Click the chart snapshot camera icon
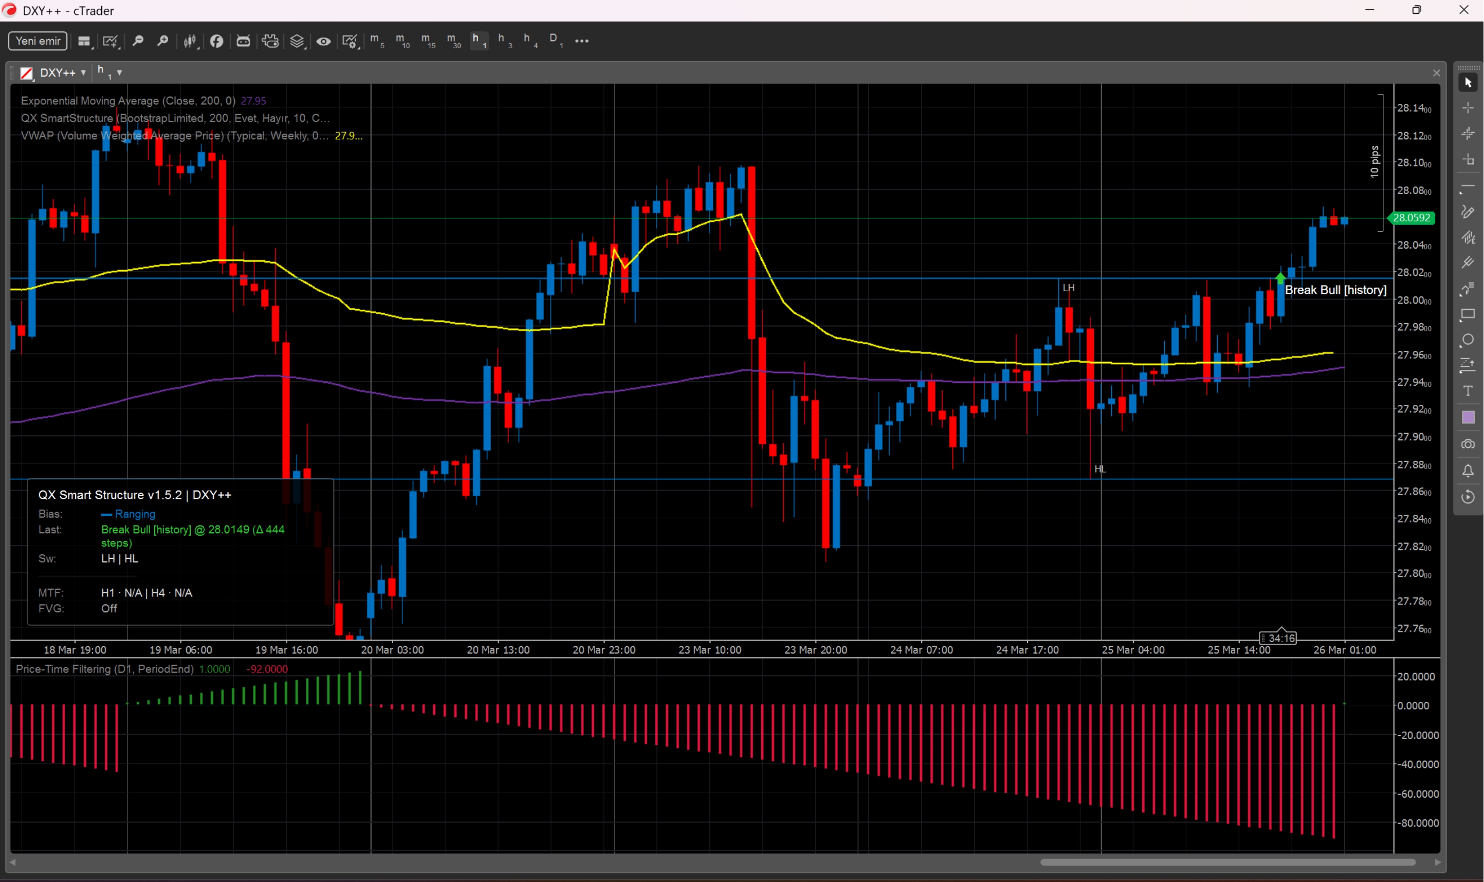The image size is (1484, 882). (1468, 444)
